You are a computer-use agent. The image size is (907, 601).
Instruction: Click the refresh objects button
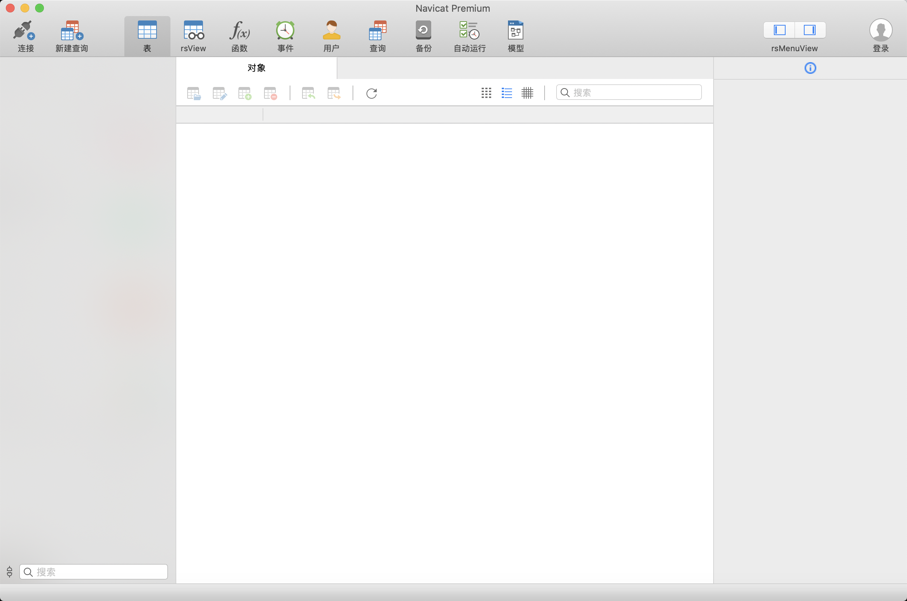pos(372,93)
